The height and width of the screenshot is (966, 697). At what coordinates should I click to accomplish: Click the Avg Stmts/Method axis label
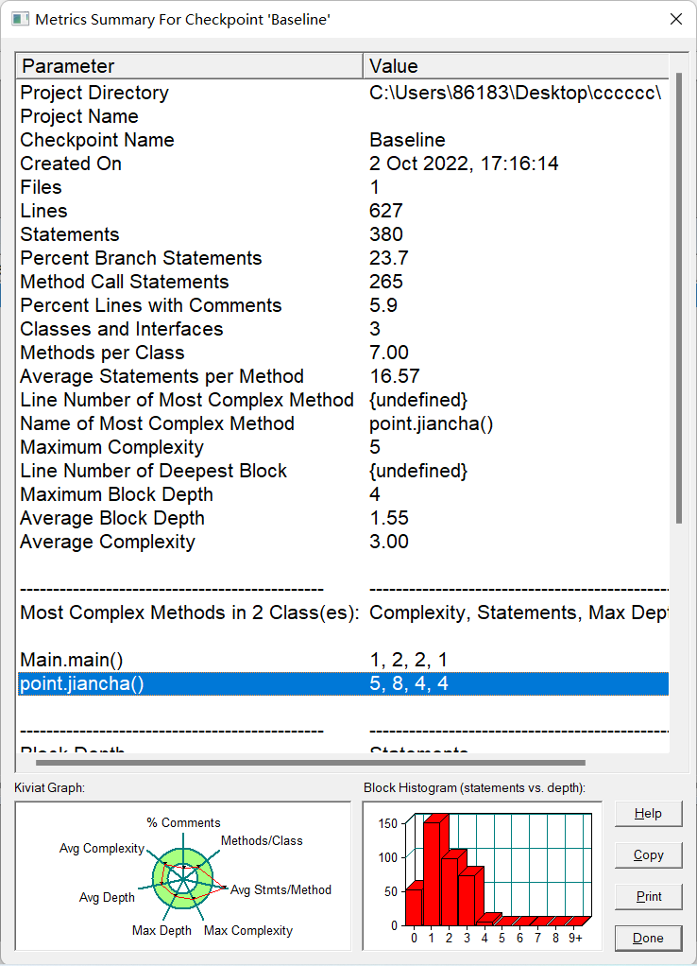280,889
